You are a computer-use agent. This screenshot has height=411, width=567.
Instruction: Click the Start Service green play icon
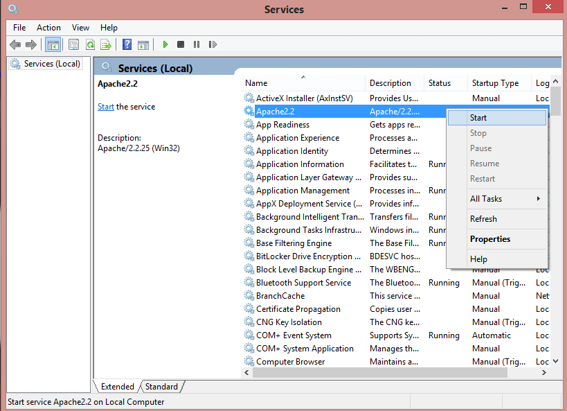(165, 44)
